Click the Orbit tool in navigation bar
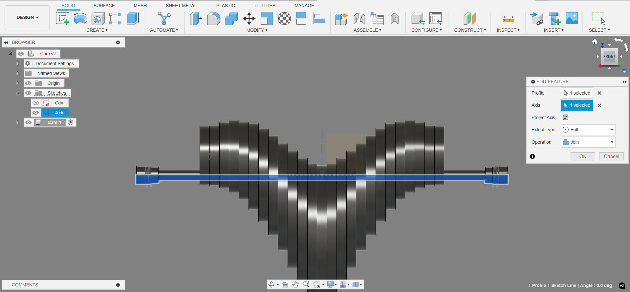This screenshot has height=292, width=630. pos(272,284)
